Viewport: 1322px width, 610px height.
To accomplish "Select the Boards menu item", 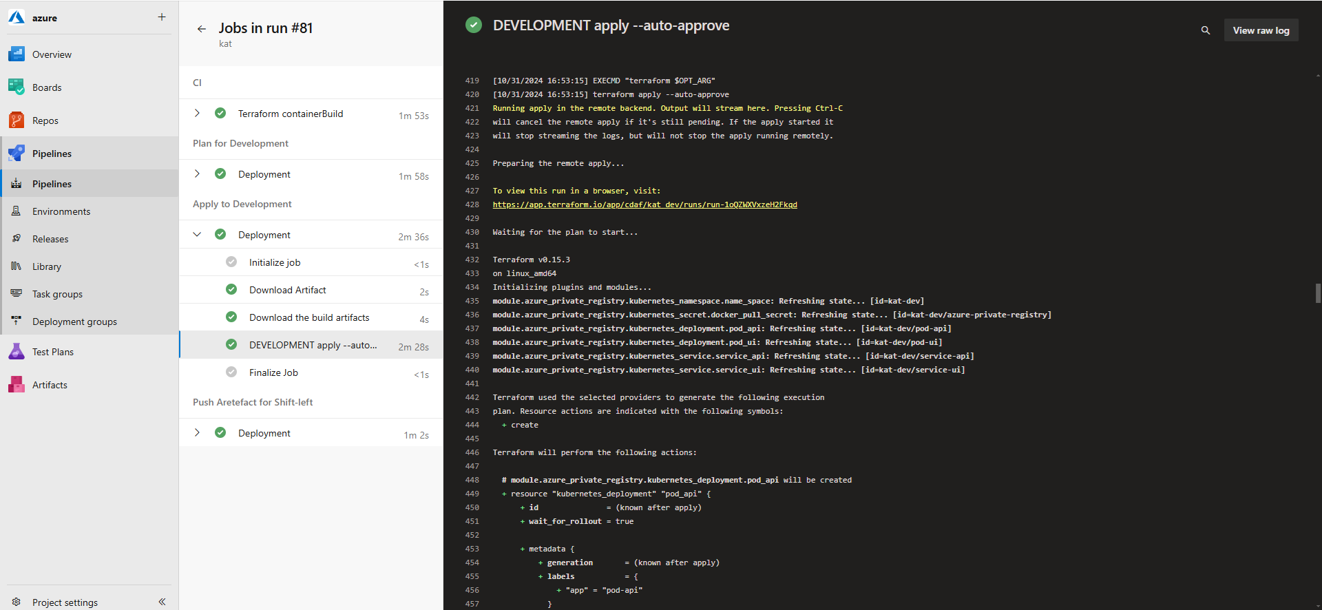I will 90,87.
